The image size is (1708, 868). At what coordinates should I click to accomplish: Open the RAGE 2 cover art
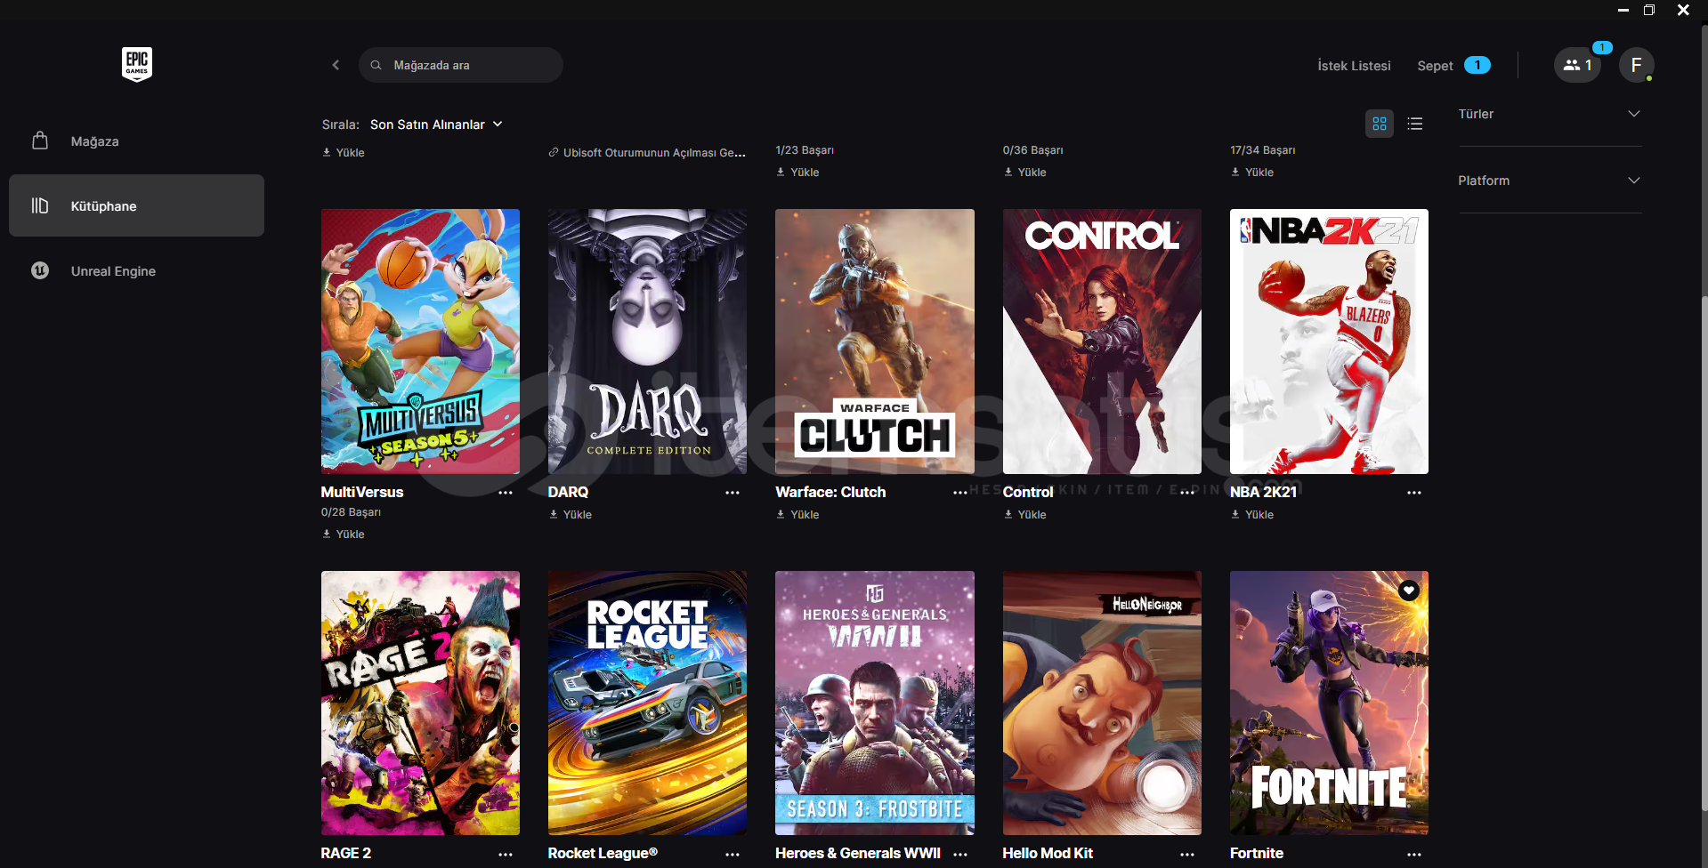coord(420,703)
